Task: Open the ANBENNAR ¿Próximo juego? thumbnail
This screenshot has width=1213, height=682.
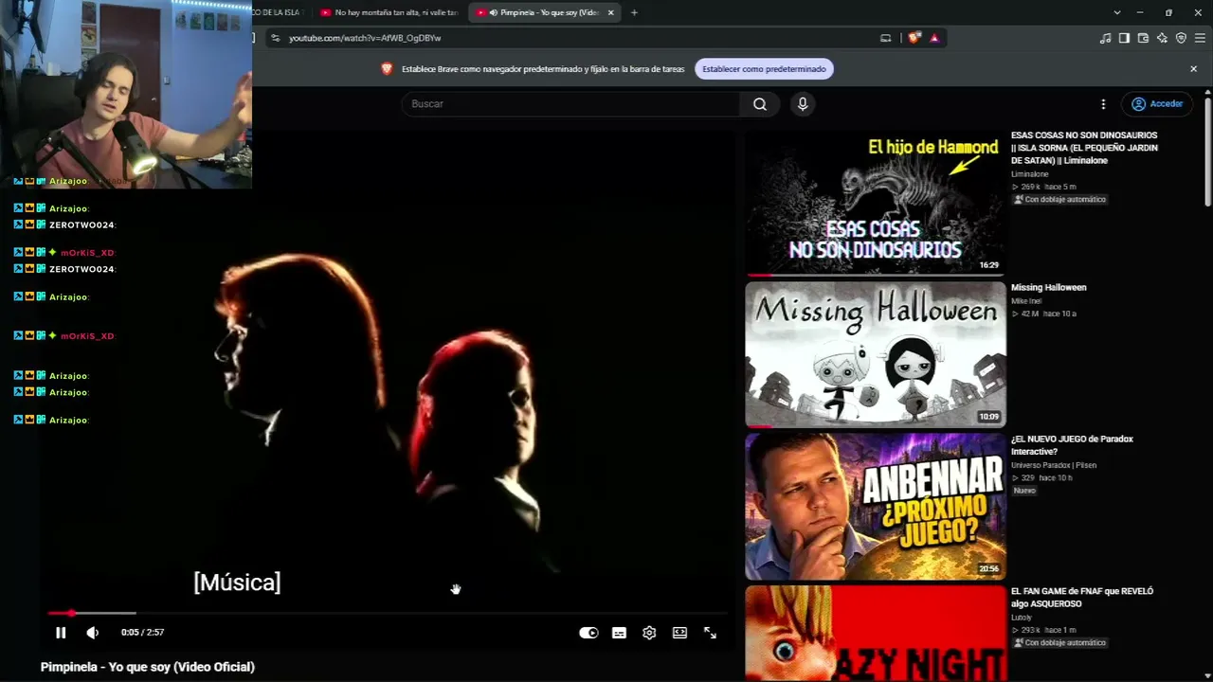Action: pyautogui.click(x=875, y=506)
